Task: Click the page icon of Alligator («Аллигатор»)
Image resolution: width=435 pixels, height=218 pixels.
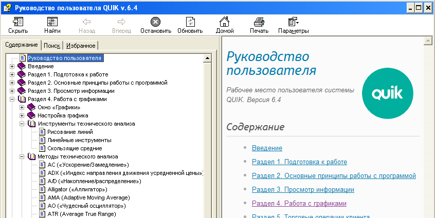Action: (x=42, y=189)
